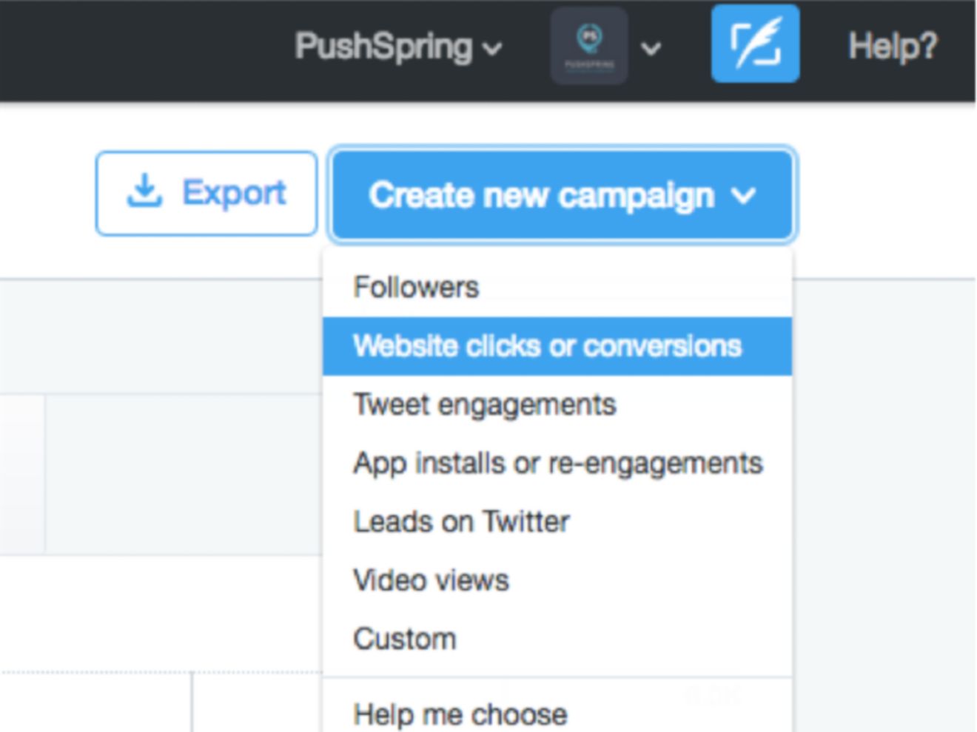Screen dimensions: 977x732
Task: Choose Leads on Twitter option
Action: click(x=461, y=521)
